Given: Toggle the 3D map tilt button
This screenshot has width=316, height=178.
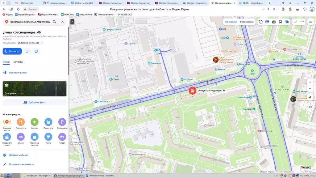Looking at the screenshot, I should point(310,107).
